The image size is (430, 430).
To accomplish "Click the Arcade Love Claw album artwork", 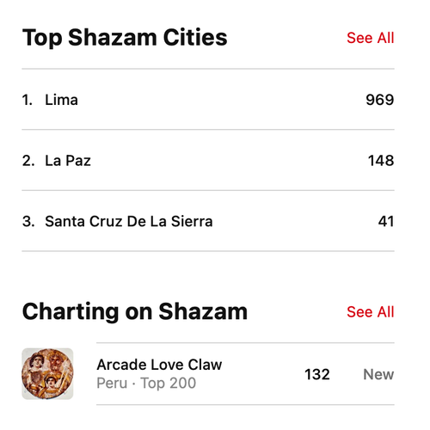I will (x=47, y=374).
